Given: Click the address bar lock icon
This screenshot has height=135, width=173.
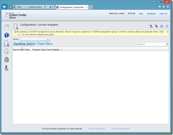Looking at the screenshot, I should pyautogui.click(x=50, y=7).
